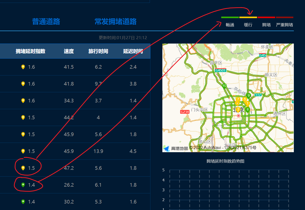Click the 速度 column header
305x210 pixels.
69,51
